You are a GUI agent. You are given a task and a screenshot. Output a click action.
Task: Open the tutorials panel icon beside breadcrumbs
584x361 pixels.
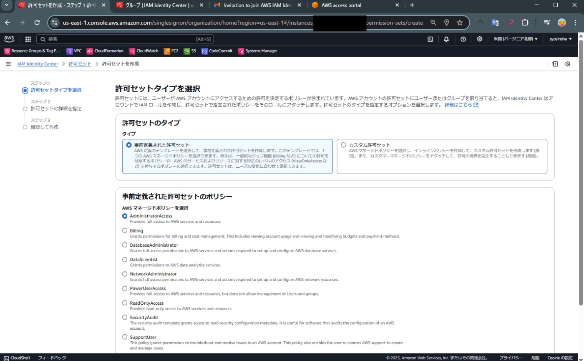tap(555, 64)
